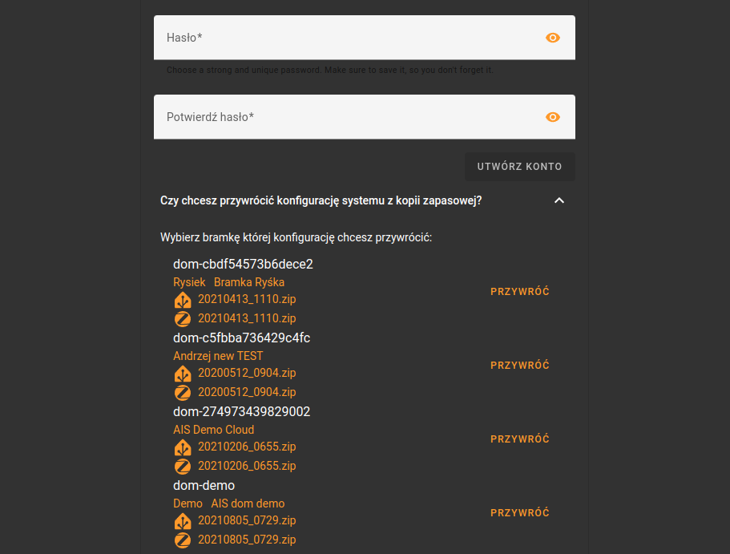The image size is (730, 554).
Task: Click Zigbee icon beside second 20210413_1110.zip
Action: (x=183, y=319)
